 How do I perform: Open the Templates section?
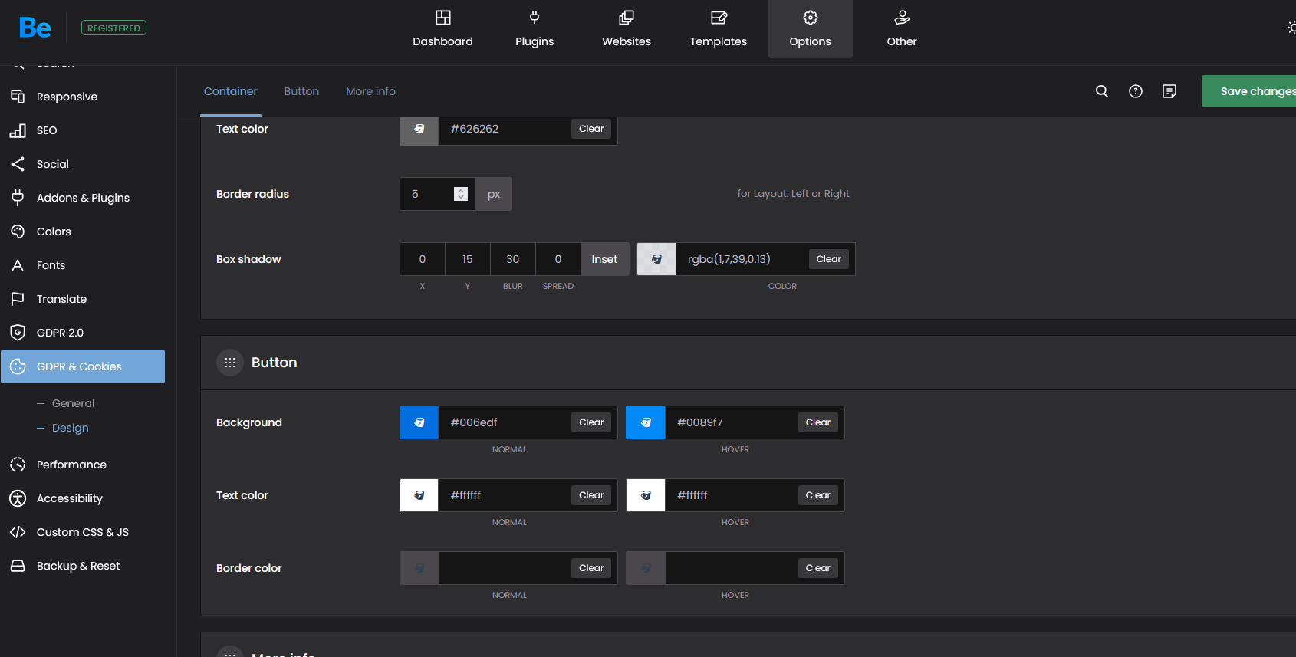click(718, 29)
